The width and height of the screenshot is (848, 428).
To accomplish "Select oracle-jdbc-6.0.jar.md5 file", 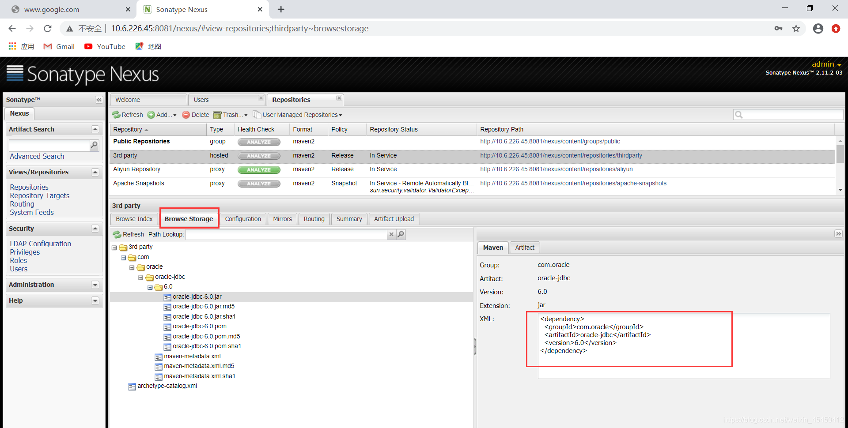I will click(x=204, y=306).
